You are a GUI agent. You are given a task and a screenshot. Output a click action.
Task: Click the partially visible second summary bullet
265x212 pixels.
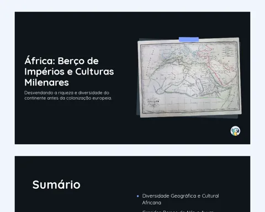pos(178,211)
